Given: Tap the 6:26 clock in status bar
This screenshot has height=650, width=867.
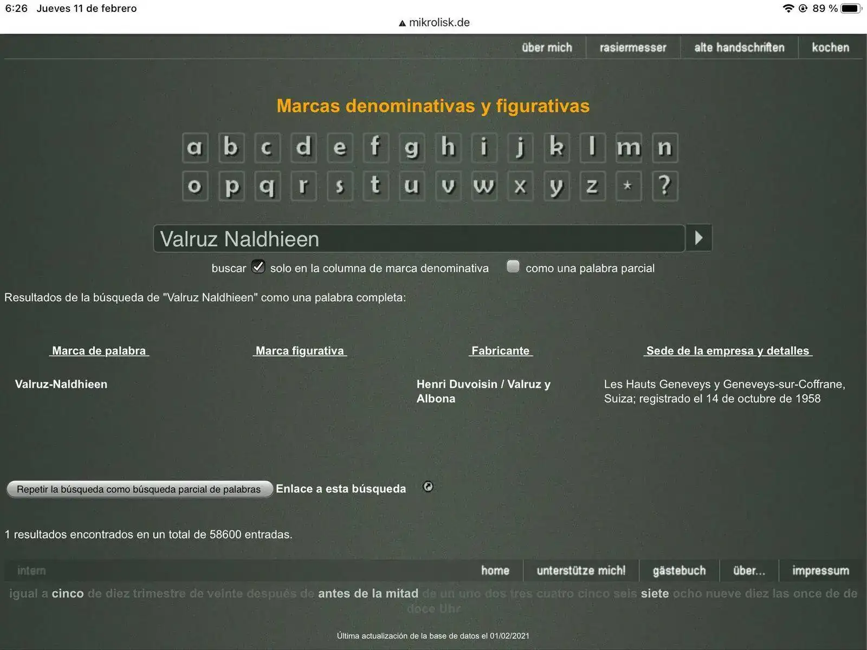Looking at the screenshot, I should [16, 8].
